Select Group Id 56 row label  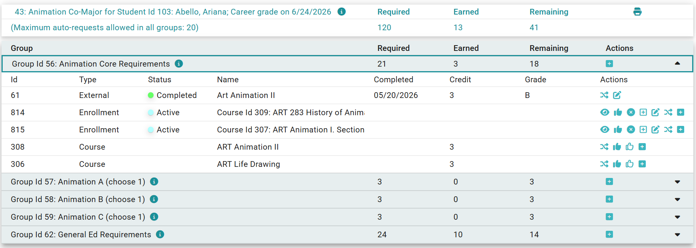pos(91,64)
